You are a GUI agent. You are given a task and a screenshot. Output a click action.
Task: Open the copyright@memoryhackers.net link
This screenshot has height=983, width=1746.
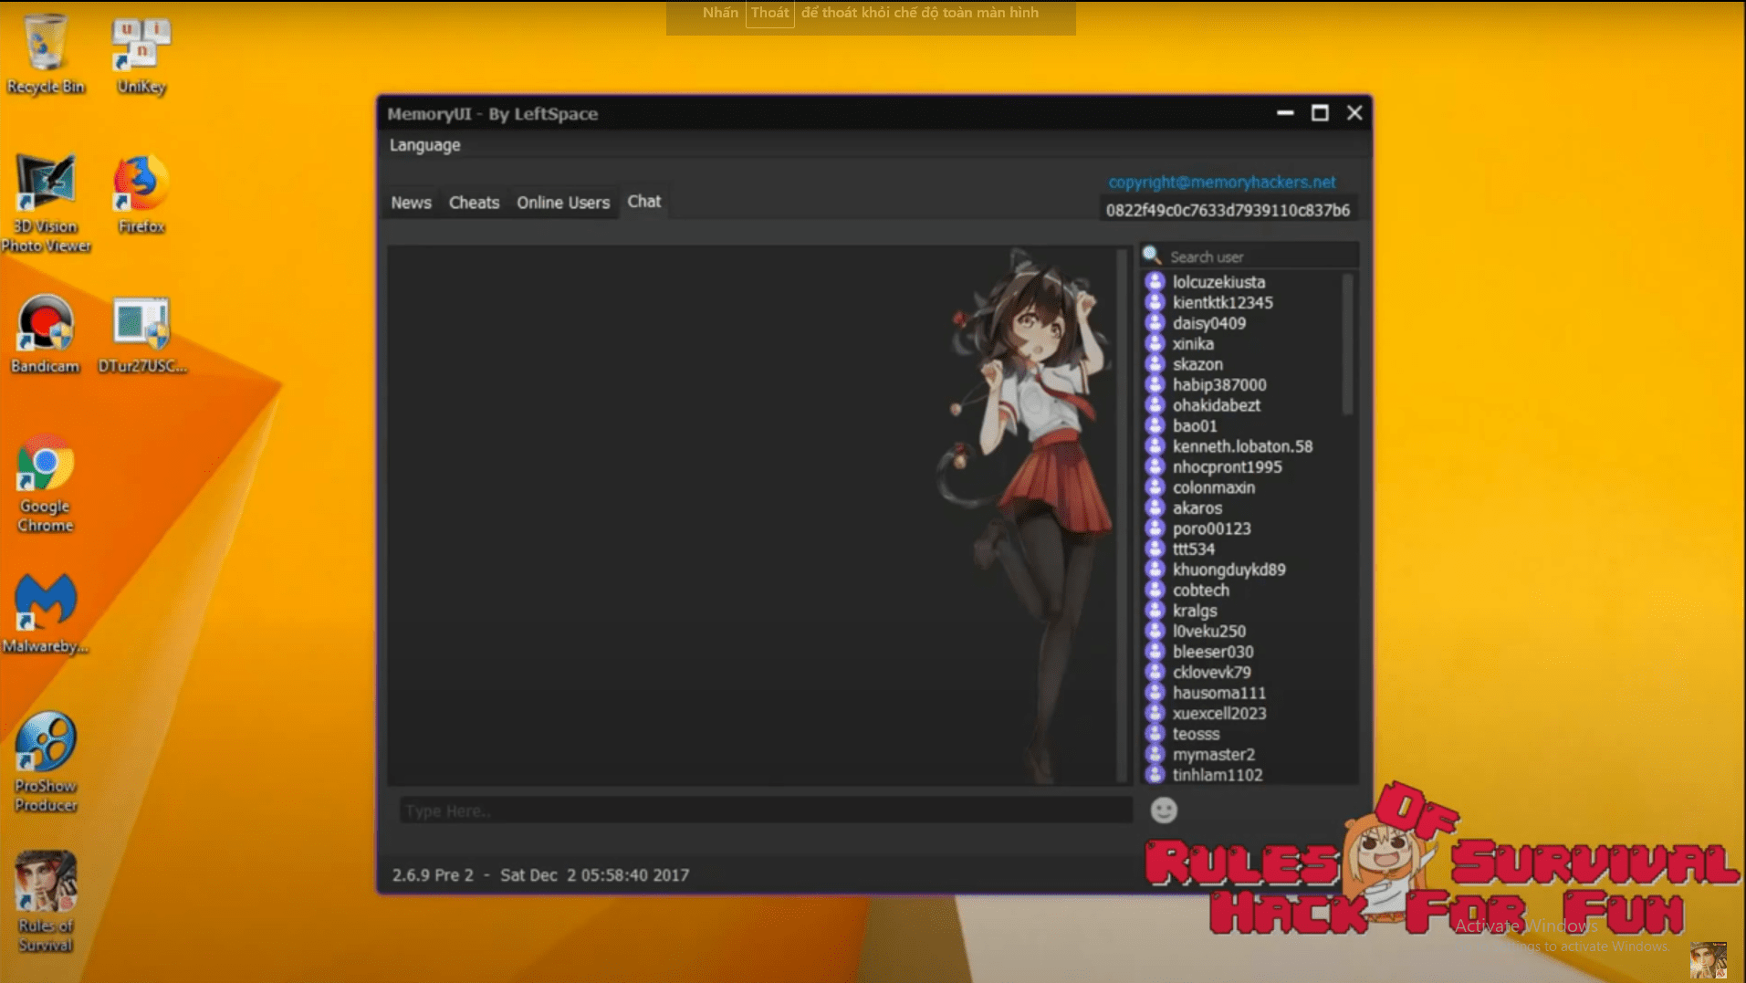(1222, 183)
